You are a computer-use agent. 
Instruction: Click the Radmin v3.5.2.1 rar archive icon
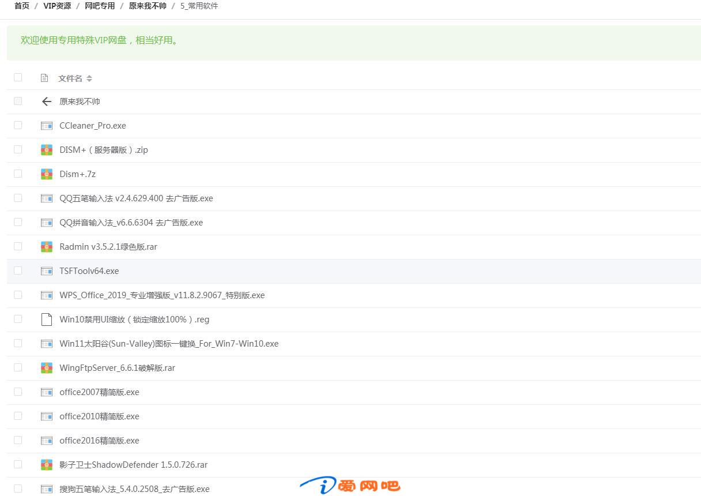(x=47, y=247)
